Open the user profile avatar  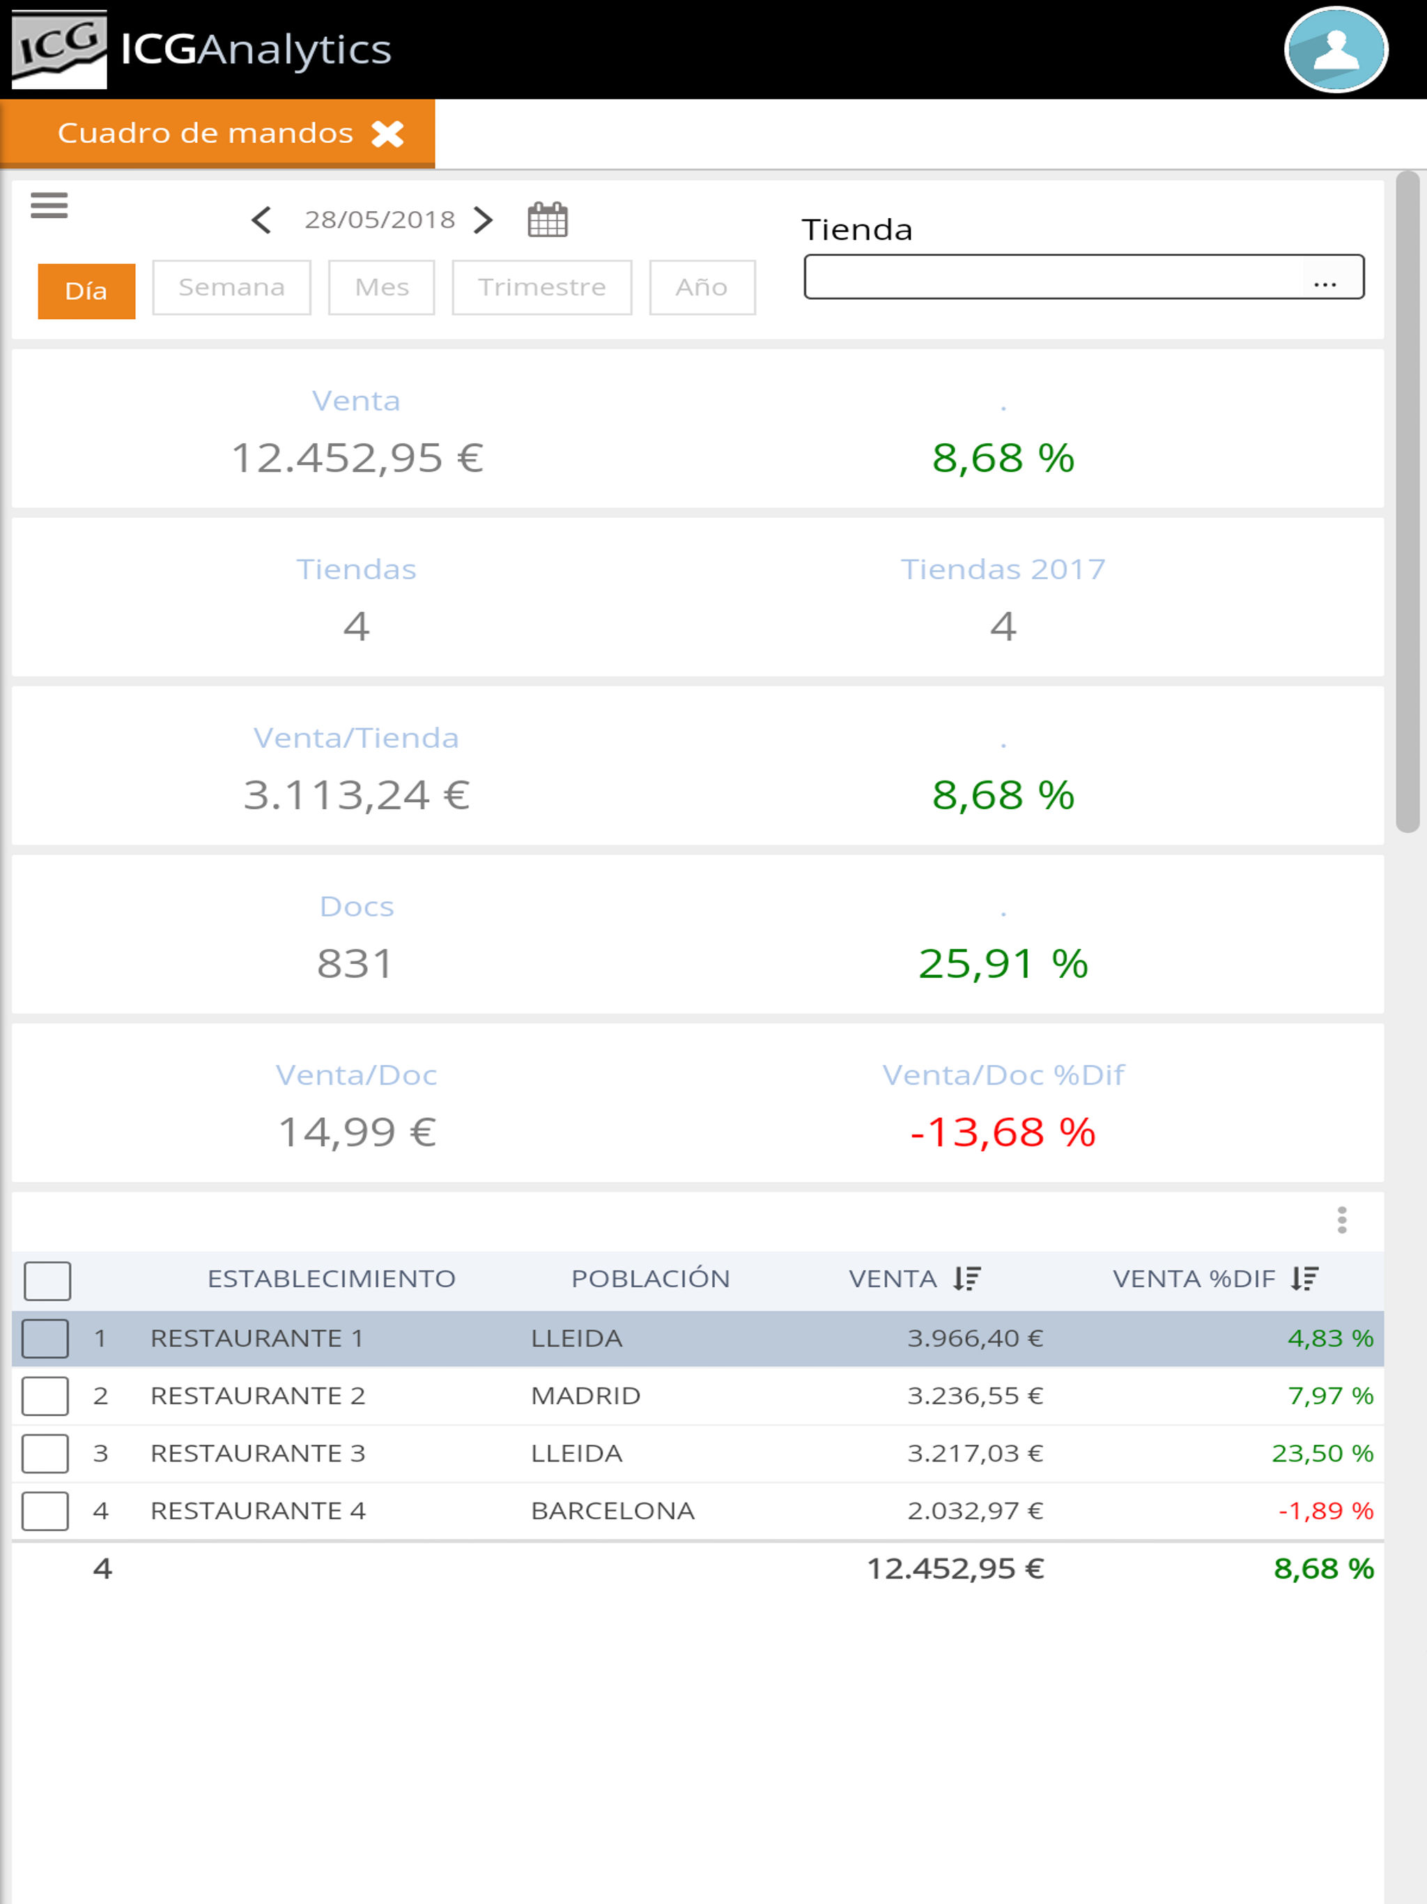tap(1336, 49)
